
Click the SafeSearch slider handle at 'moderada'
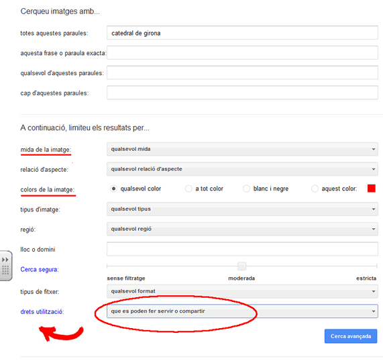pyautogui.click(x=242, y=266)
